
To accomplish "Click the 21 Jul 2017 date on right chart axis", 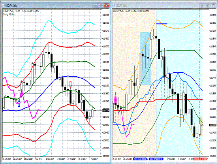I will pyautogui.click(x=182, y=159).
